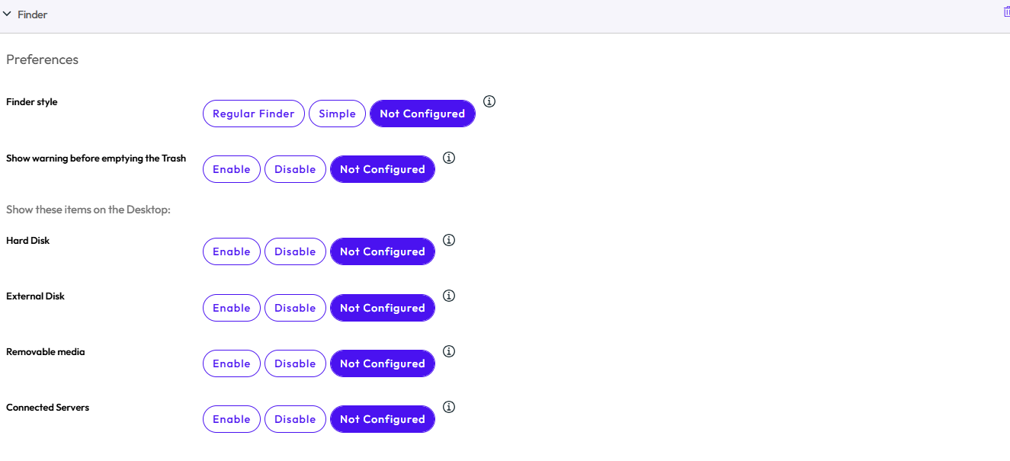The height and width of the screenshot is (461, 1010).
Task: Disable External Disk on the Desktop
Action: click(295, 308)
